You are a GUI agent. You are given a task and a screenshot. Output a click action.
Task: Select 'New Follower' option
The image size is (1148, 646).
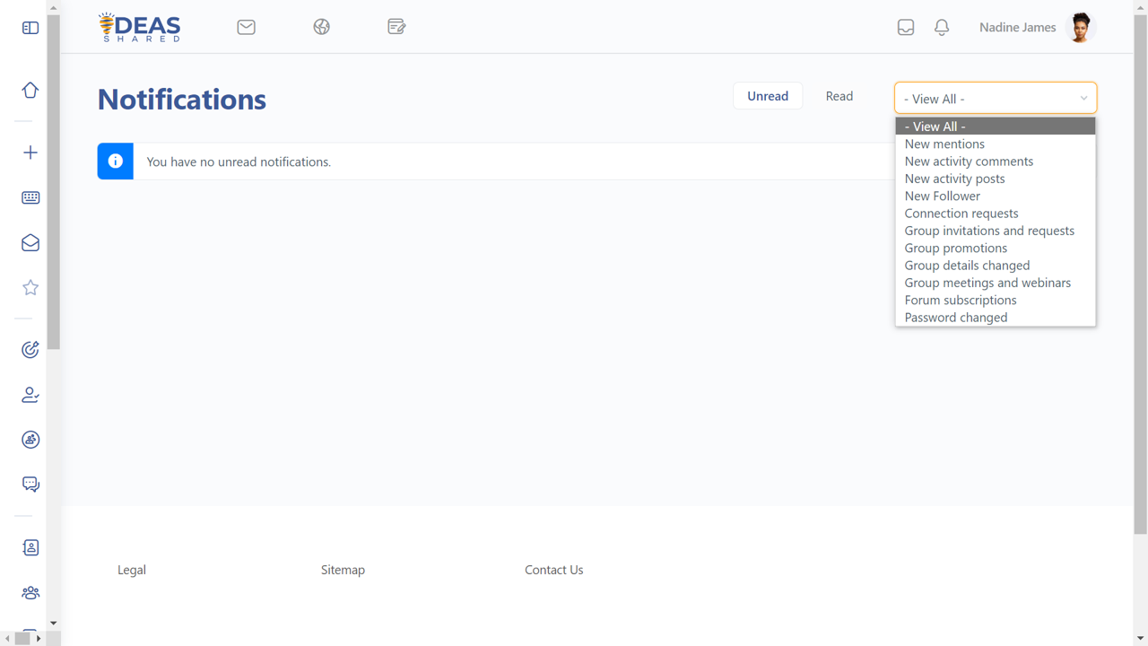coord(996,196)
